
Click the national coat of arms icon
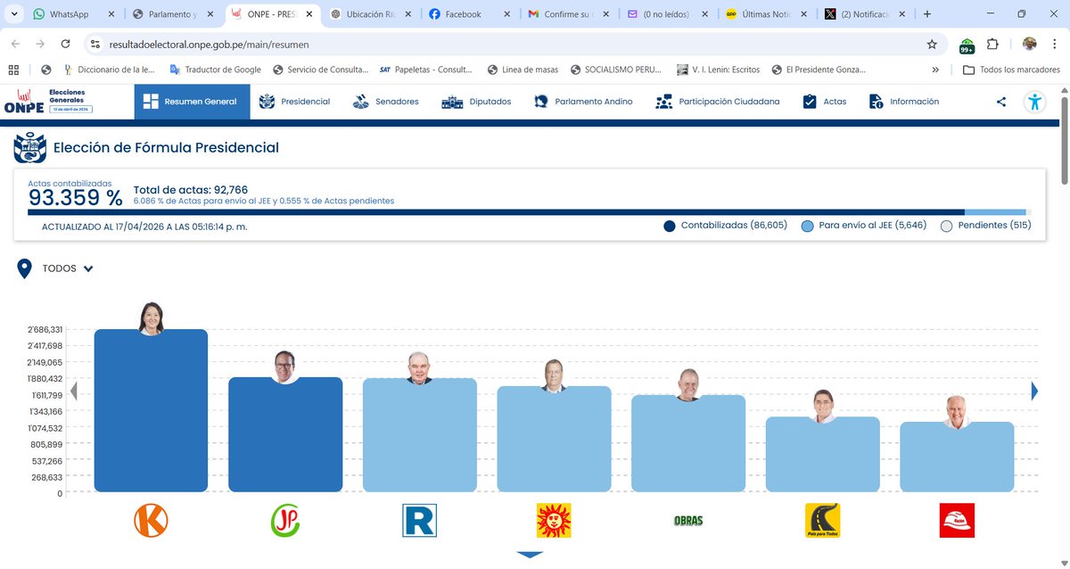tap(29, 148)
